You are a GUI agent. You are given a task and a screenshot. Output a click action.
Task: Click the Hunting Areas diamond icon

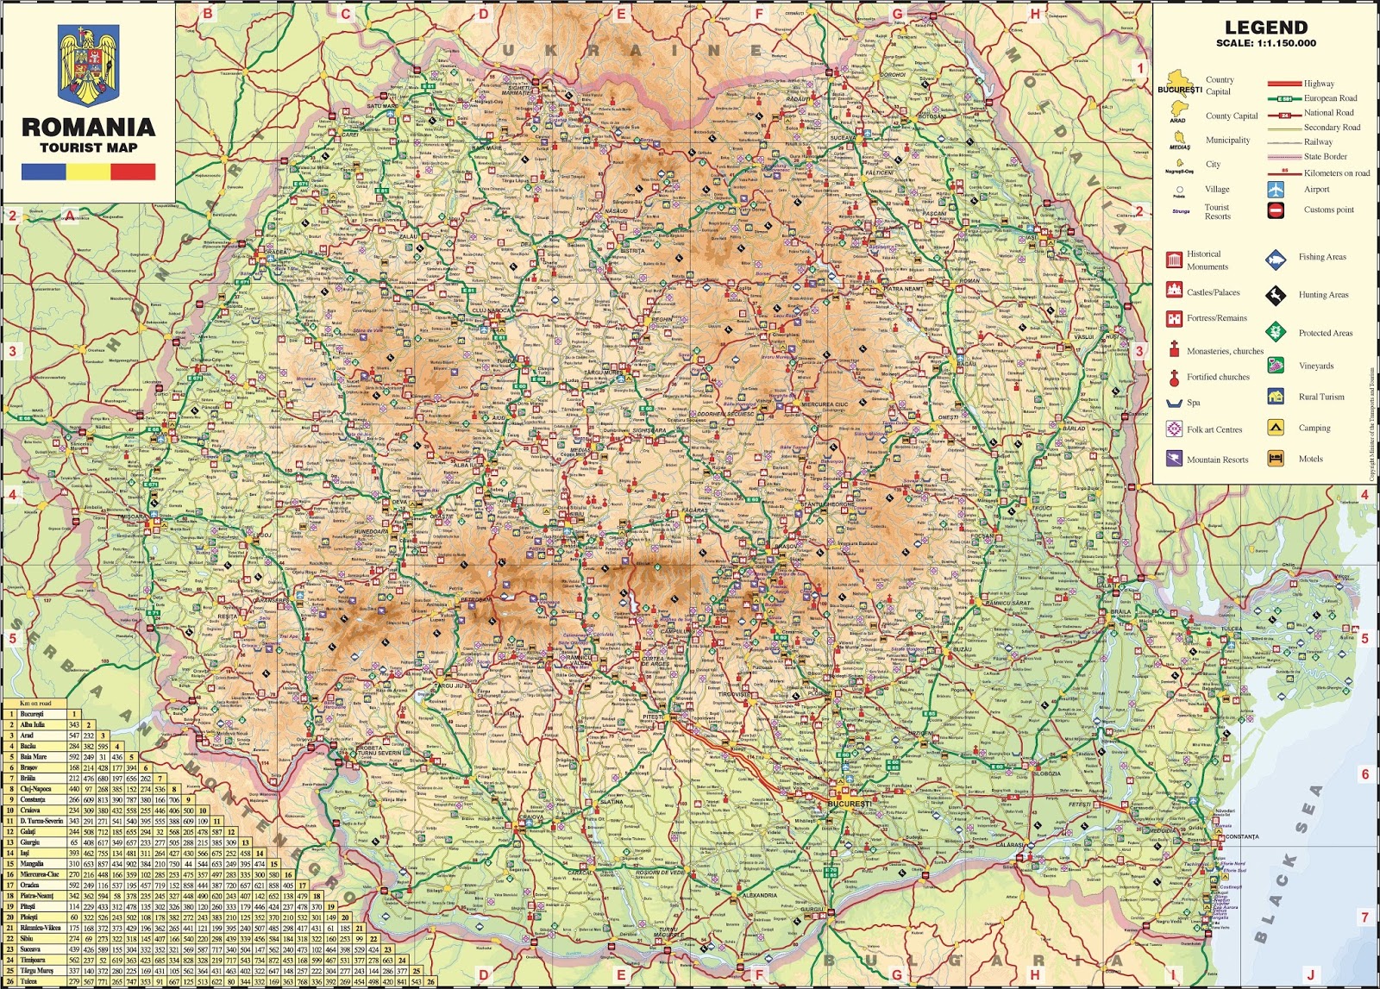pos(1276,293)
